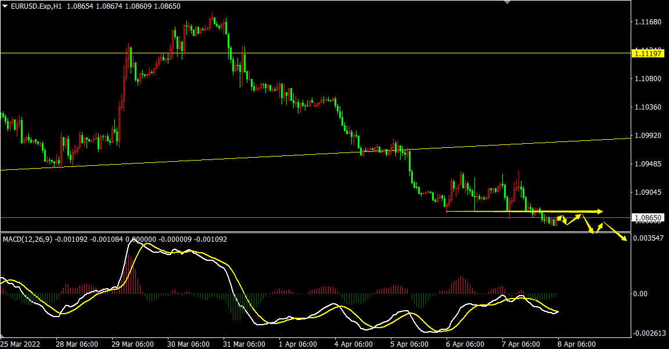
Task: Click the 1.09920 price scale value
Action: pos(648,136)
